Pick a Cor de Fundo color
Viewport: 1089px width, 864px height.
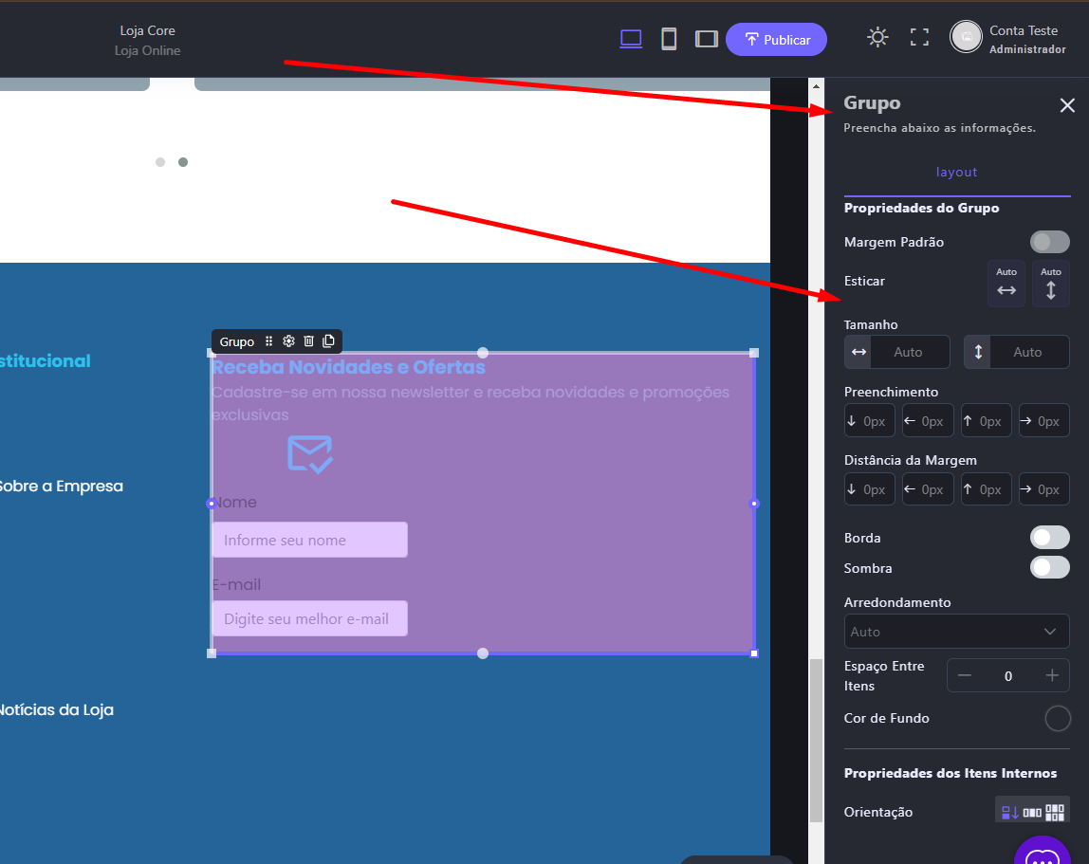point(1057,719)
